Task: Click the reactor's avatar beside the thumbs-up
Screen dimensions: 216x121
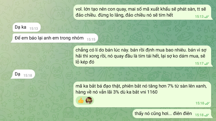Action: [89, 100]
